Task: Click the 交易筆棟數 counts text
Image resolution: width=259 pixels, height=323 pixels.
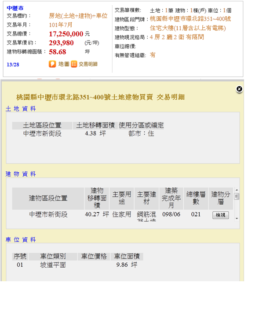Action: [190, 10]
